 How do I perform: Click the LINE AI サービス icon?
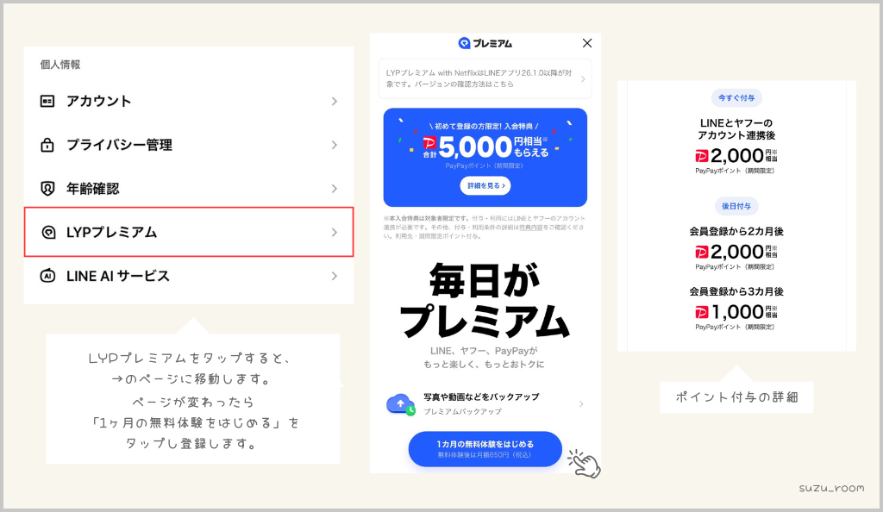tap(47, 276)
